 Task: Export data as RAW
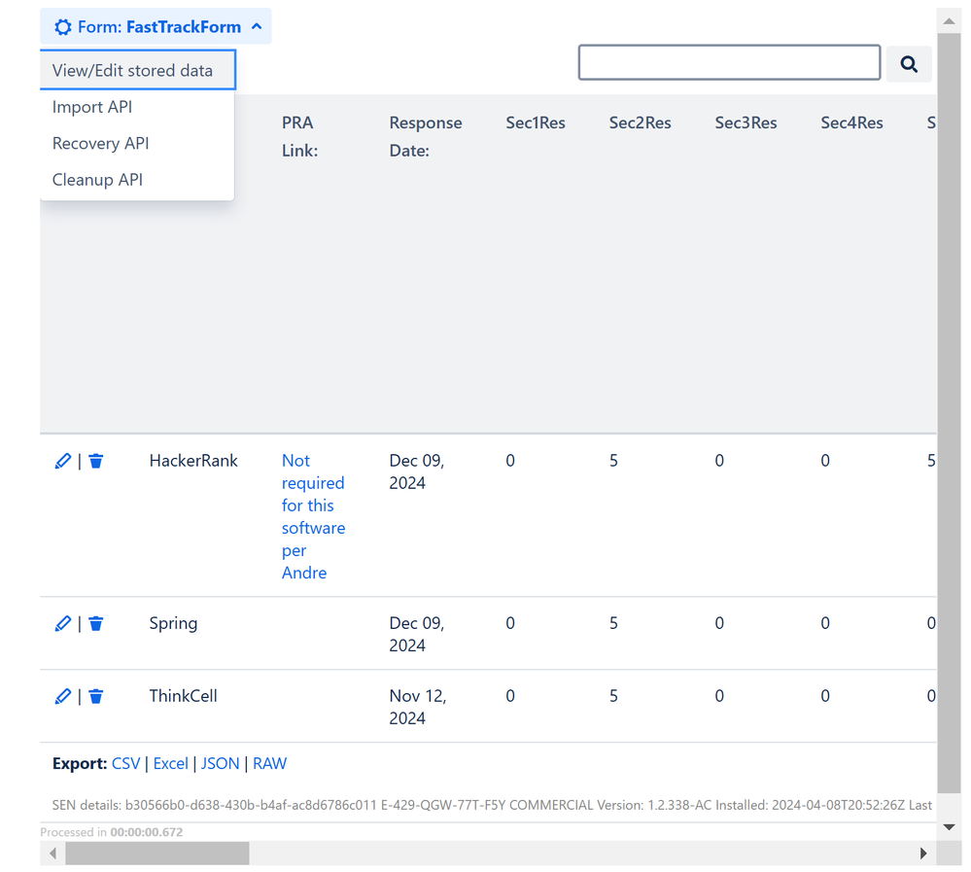click(x=269, y=763)
